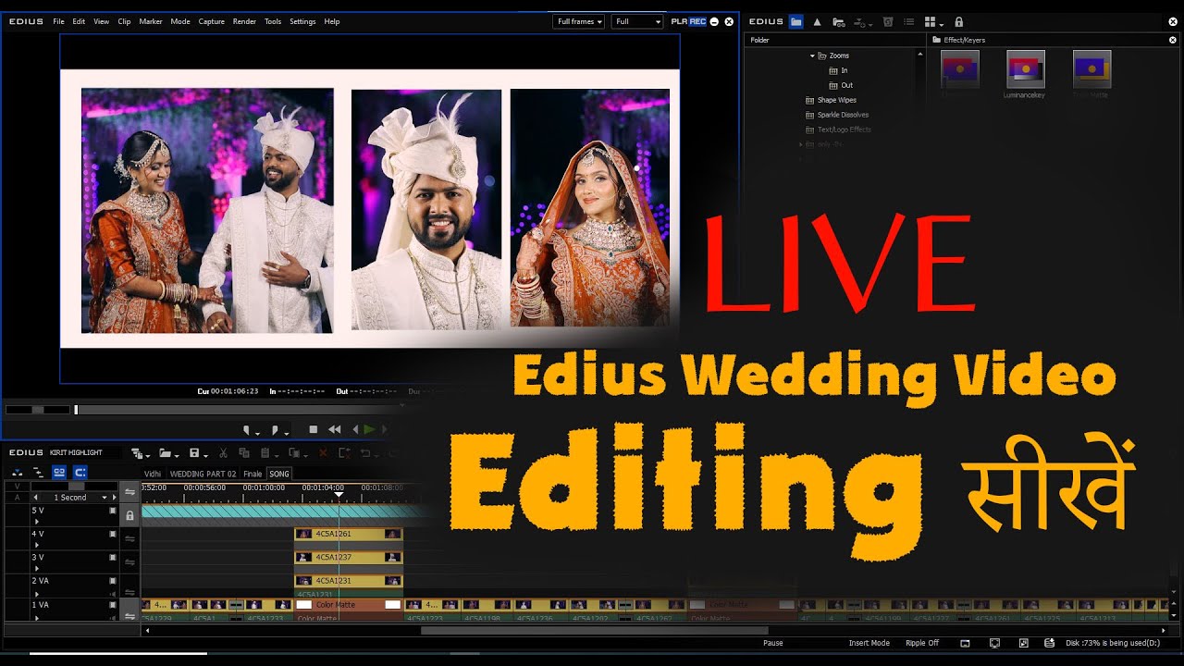Click the grayed-out delete icon in Effect palette
Image resolution: width=1184 pixels, height=666 pixels.
click(888, 21)
